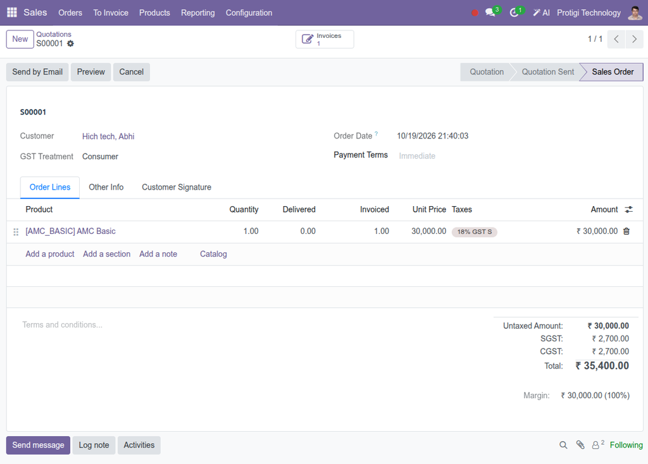Click Add a section link

(106, 254)
